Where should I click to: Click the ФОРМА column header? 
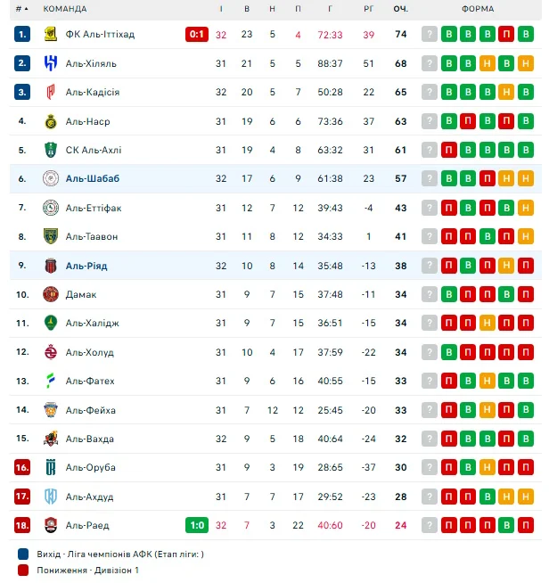tap(479, 9)
